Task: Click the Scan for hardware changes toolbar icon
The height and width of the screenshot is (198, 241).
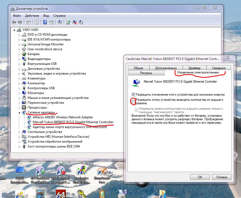Action: (60, 22)
